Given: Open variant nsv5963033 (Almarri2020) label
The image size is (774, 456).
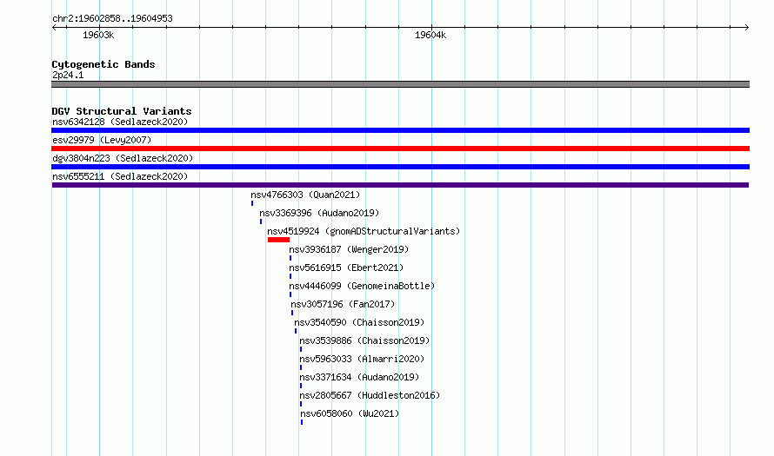Looking at the screenshot, I should point(362,359).
